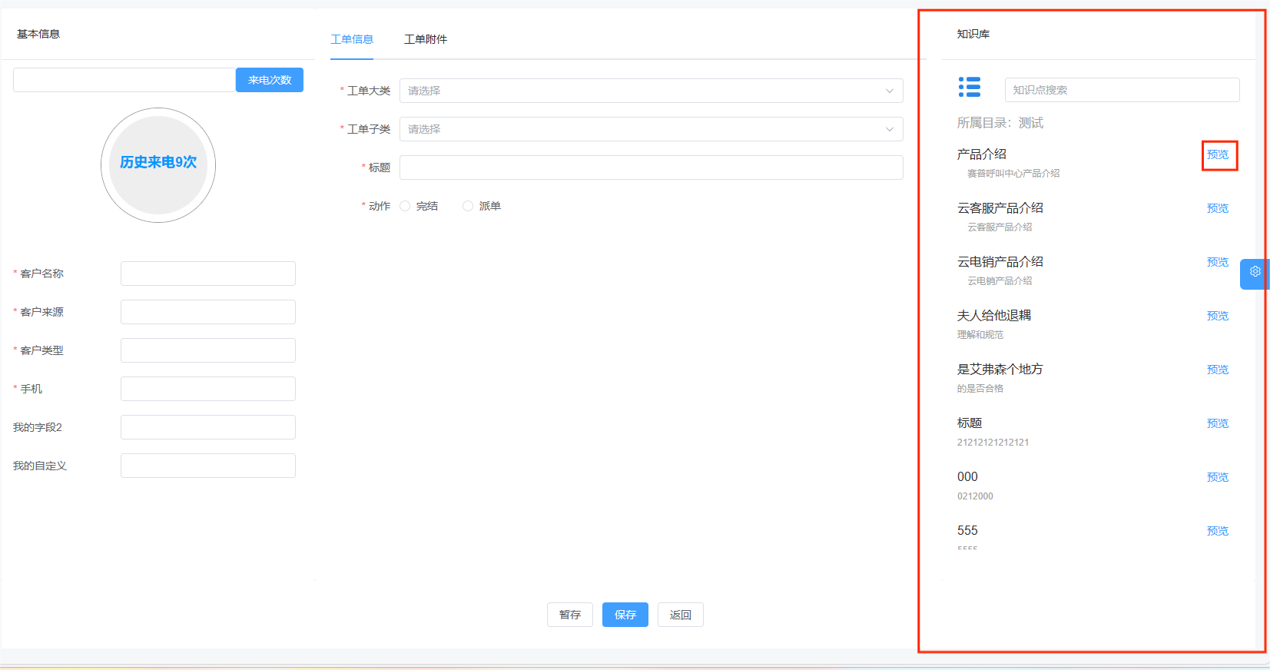The height and width of the screenshot is (670, 1270).
Task: Click the 知识库 panel heading
Action: pyautogui.click(x=973, y=34)
